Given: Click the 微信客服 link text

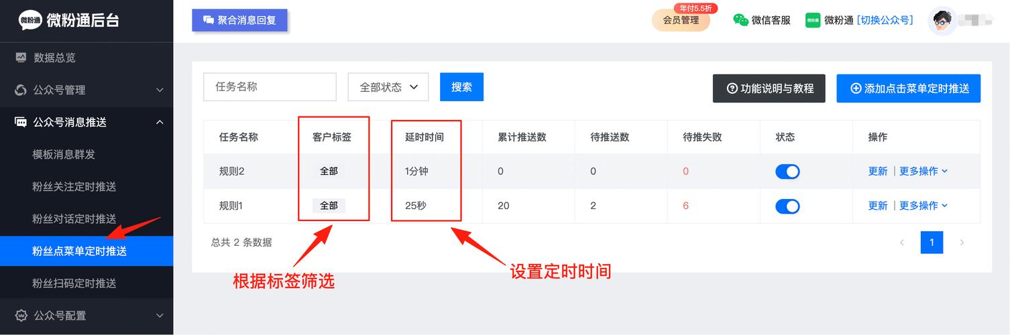Looking at the screenshot, I should [771, 20].
